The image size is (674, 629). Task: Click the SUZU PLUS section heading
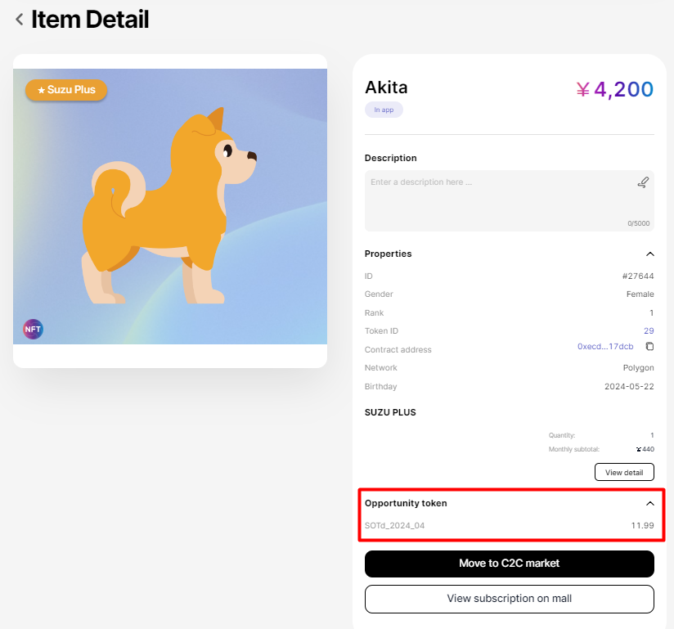pyautogui.click(x=390, y=412)
